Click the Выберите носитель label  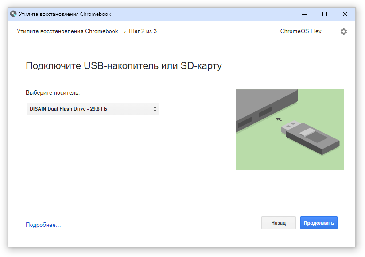coord(53,93)
